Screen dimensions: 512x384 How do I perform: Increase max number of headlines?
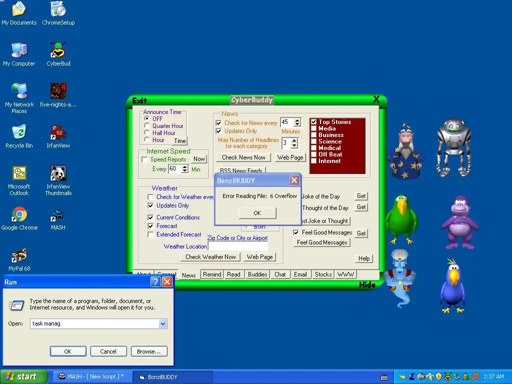[294, 140]
